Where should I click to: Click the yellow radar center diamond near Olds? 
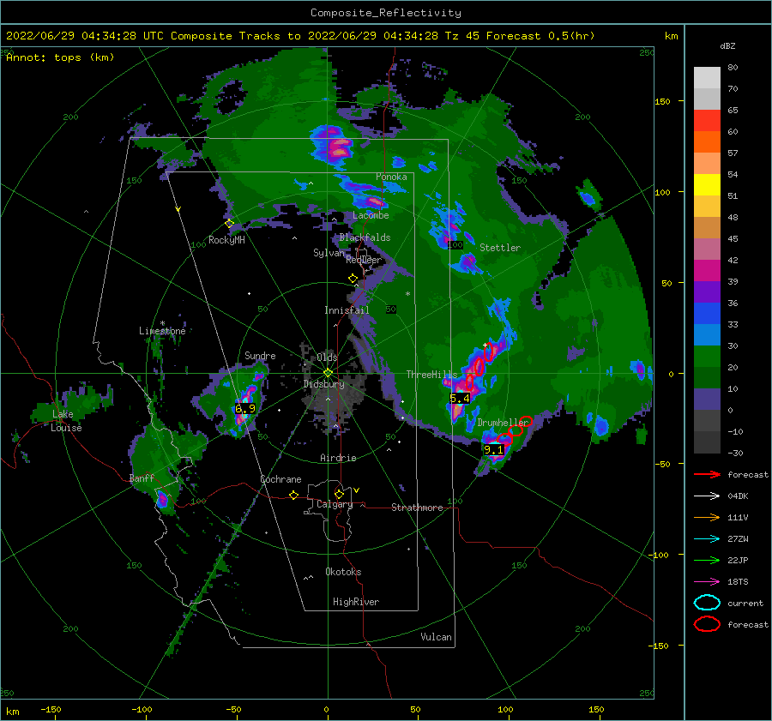click(x=328, y=373)
